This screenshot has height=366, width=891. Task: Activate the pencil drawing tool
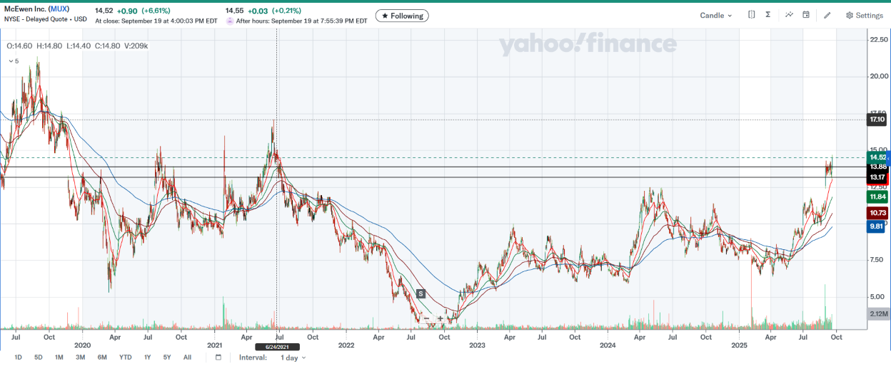(827, 15)
